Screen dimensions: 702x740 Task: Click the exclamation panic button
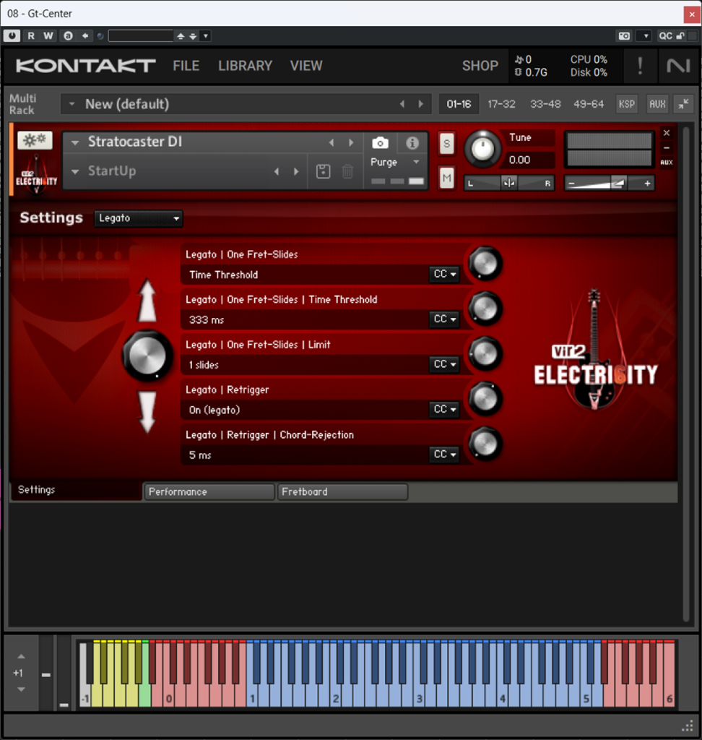pos(640,66)
